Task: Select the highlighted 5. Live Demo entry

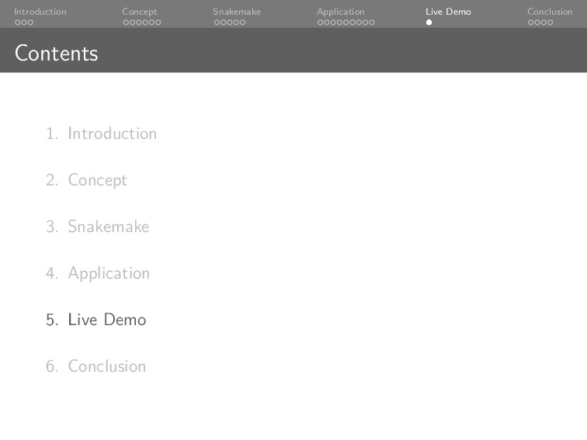Action: pyautogui.click(x=106, y=320)
